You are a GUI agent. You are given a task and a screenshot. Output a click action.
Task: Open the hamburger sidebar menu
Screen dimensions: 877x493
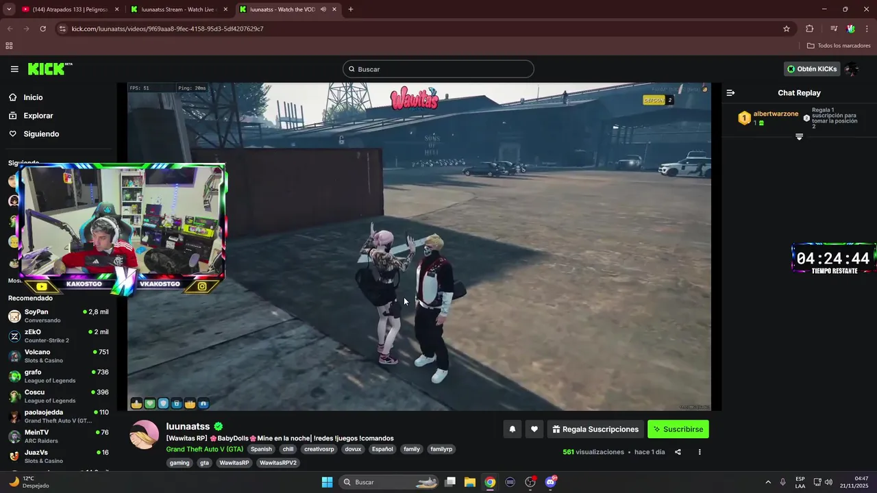point(14,69)
